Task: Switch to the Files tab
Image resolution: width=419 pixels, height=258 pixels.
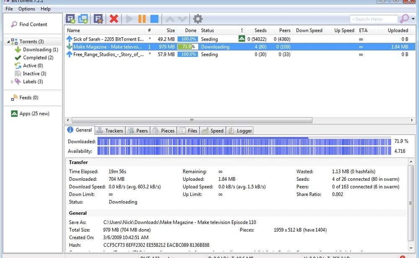Action: 189,130
